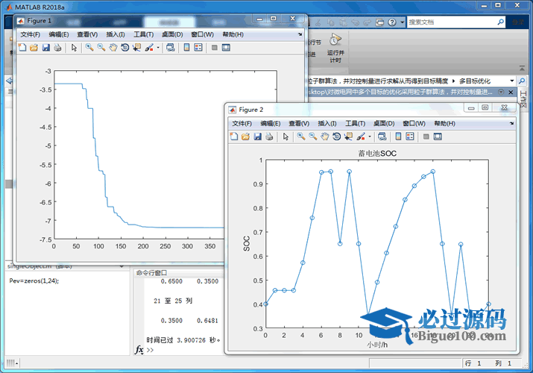Open 查看(V) menu in Figure 2
This screenshot has height=373, width=533.
click(299, 124)
